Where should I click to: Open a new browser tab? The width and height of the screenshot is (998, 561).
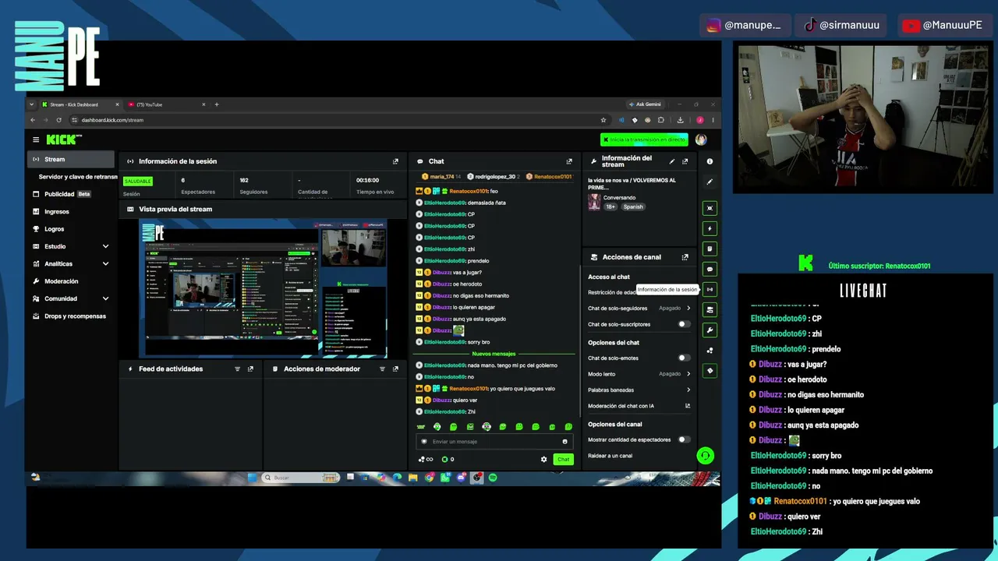[217, 104]
